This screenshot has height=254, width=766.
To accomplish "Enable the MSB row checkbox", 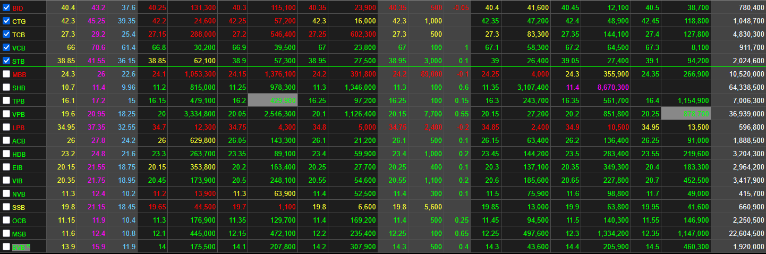I will pyautogui.click(x=6, y=233).
